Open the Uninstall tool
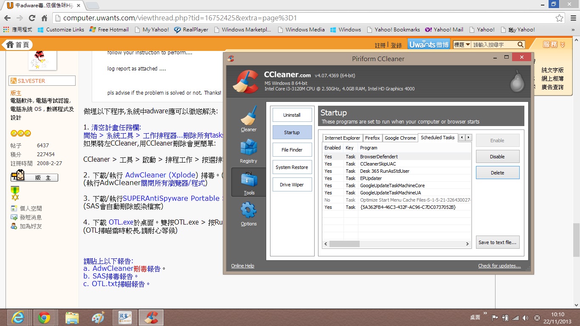 (292, 115)
